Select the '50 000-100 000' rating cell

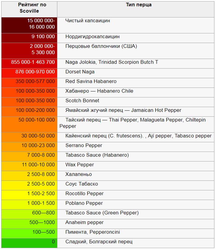(29, 125)
